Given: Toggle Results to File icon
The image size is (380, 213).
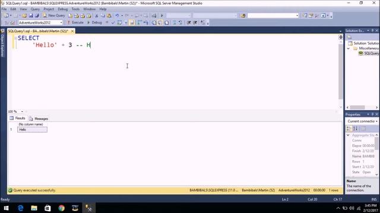Looking at the screenshot, I should point(167,22).
